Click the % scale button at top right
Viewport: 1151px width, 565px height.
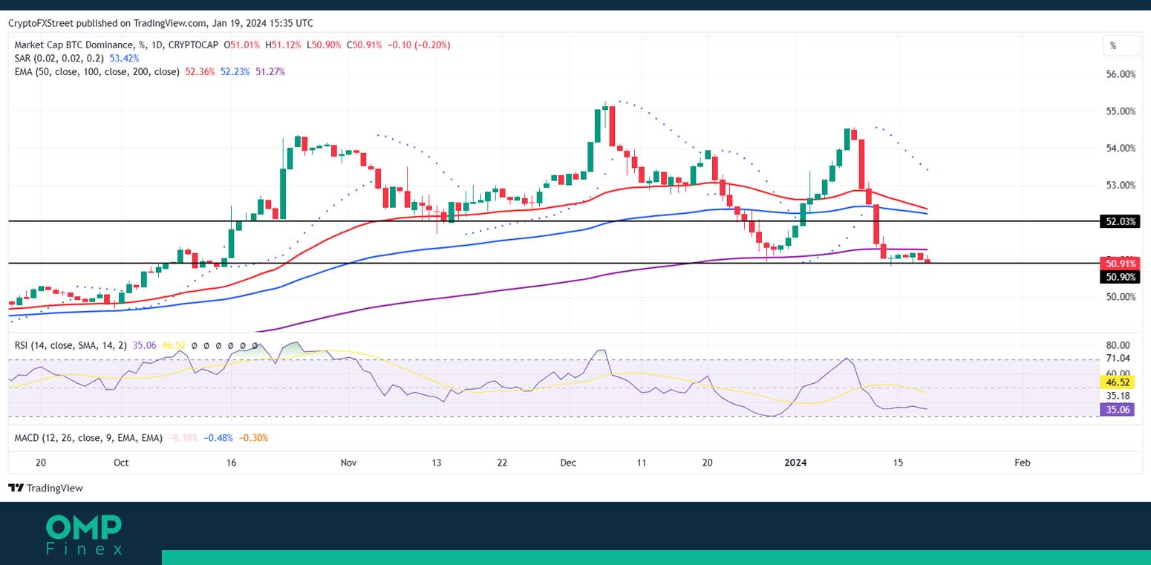pyautogui.click(x=1120, y=45)
